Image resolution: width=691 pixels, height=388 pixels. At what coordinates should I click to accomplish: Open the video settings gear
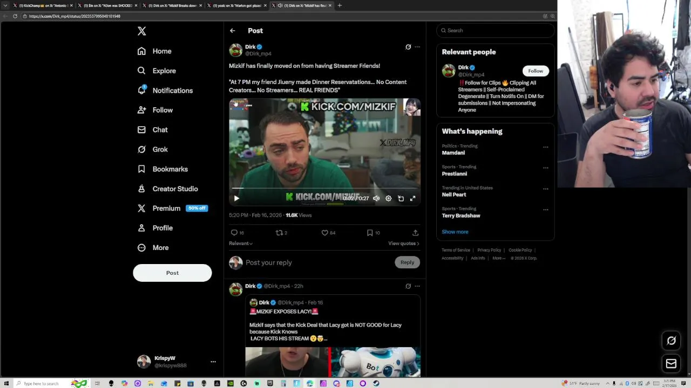tap(389, 198)
